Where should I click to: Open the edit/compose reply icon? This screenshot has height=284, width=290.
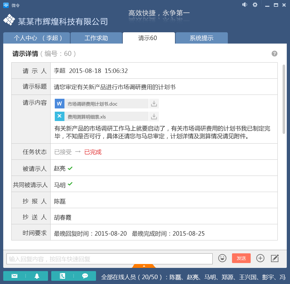[x=275, y=258]
